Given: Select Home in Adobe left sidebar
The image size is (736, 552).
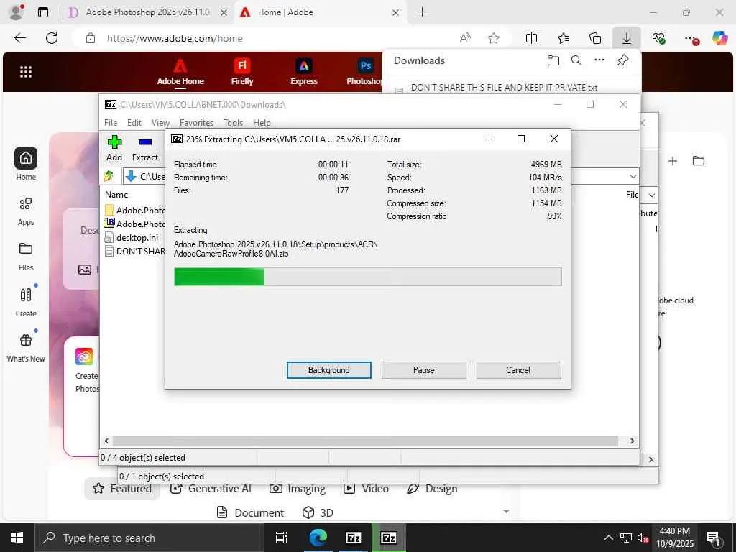Looking at the screenshot, I should click(26, 164).
